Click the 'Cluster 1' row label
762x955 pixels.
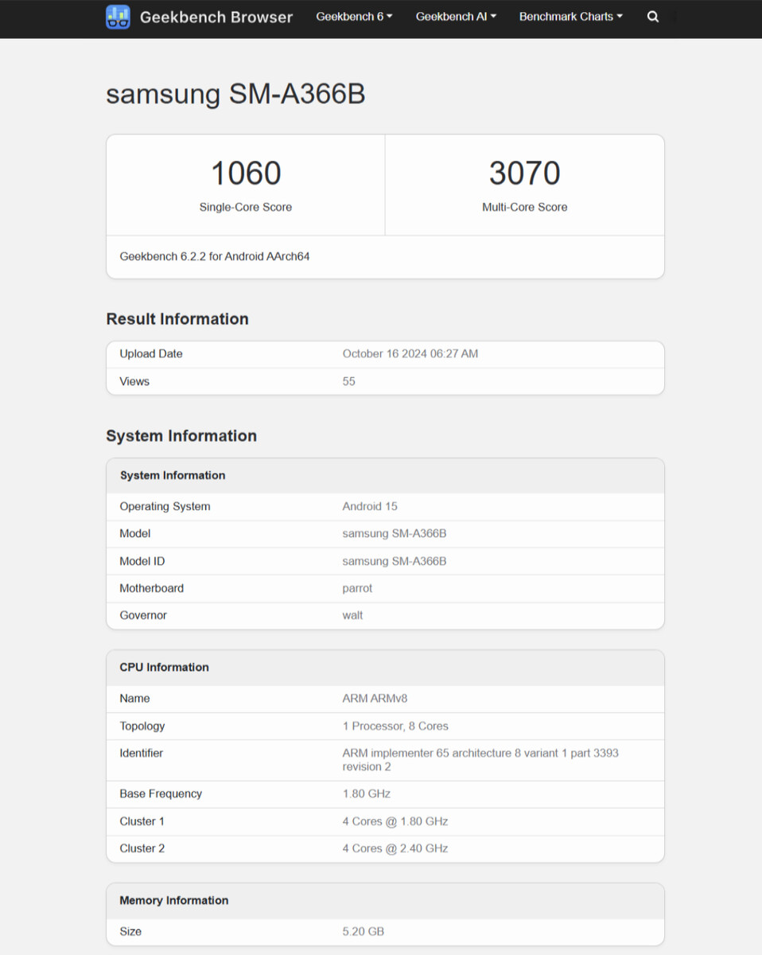pyautogui.click(x=142, y=821)
